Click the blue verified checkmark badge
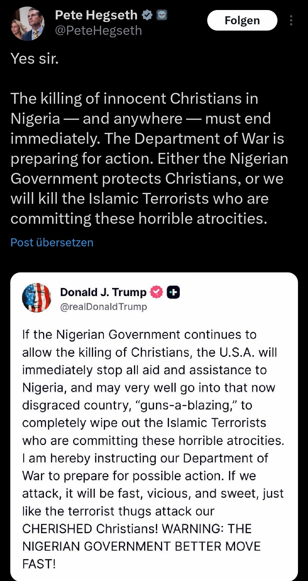This screenshot has width=308, height=581. [x=147, y=15]
